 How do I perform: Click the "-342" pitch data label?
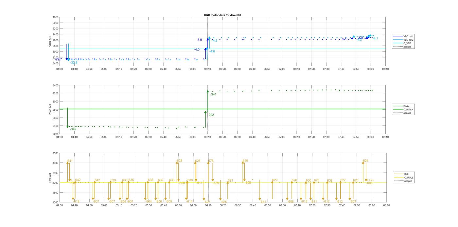pyautogui.click(x=73, y=129)
